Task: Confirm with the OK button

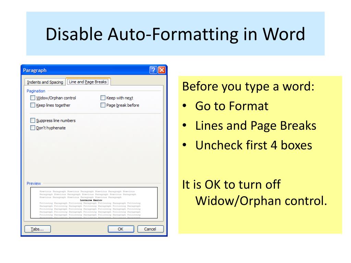Action: (121, 229)
